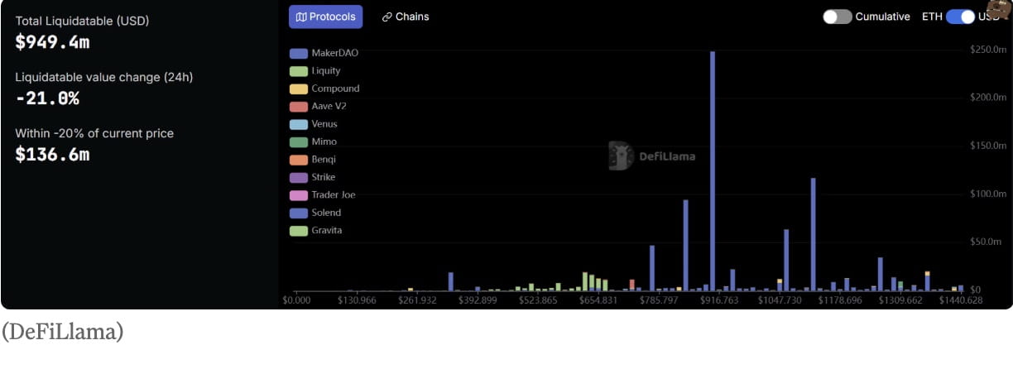Toggle Mimo legend swatch

[299, 142]
